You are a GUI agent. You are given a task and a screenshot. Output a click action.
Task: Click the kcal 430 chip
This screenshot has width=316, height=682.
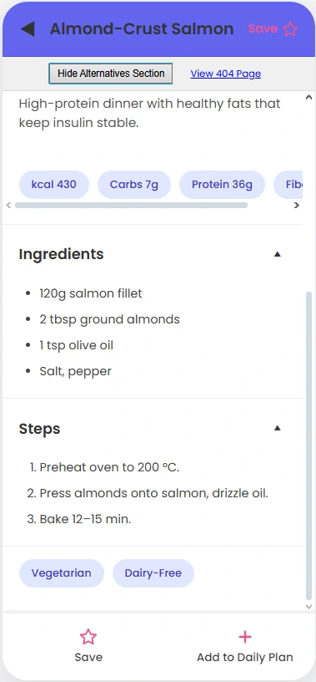[x=54, y=185]
